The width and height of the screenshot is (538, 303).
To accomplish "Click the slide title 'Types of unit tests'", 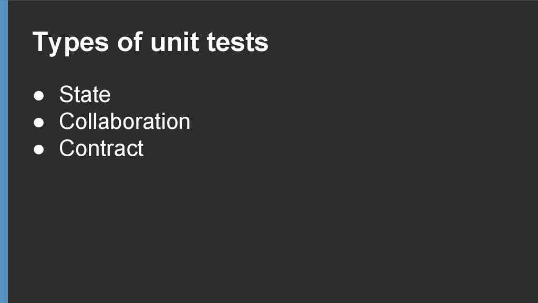I will pyautogui.click(x=150, y=42).
